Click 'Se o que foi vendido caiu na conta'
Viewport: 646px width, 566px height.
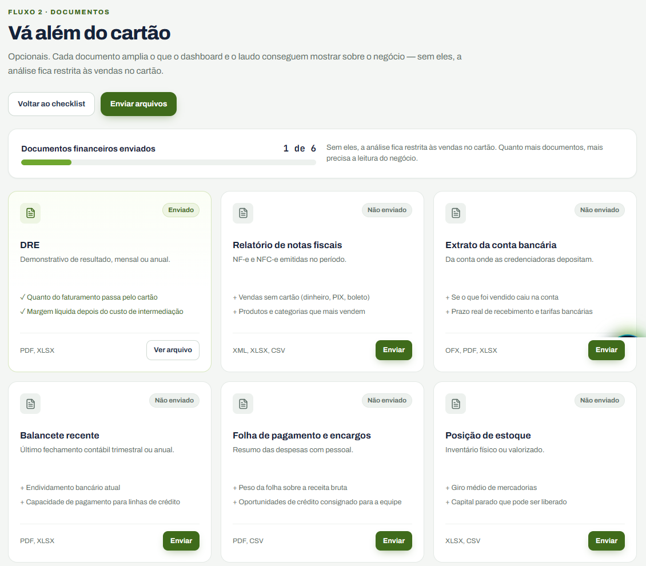(502, 297)
